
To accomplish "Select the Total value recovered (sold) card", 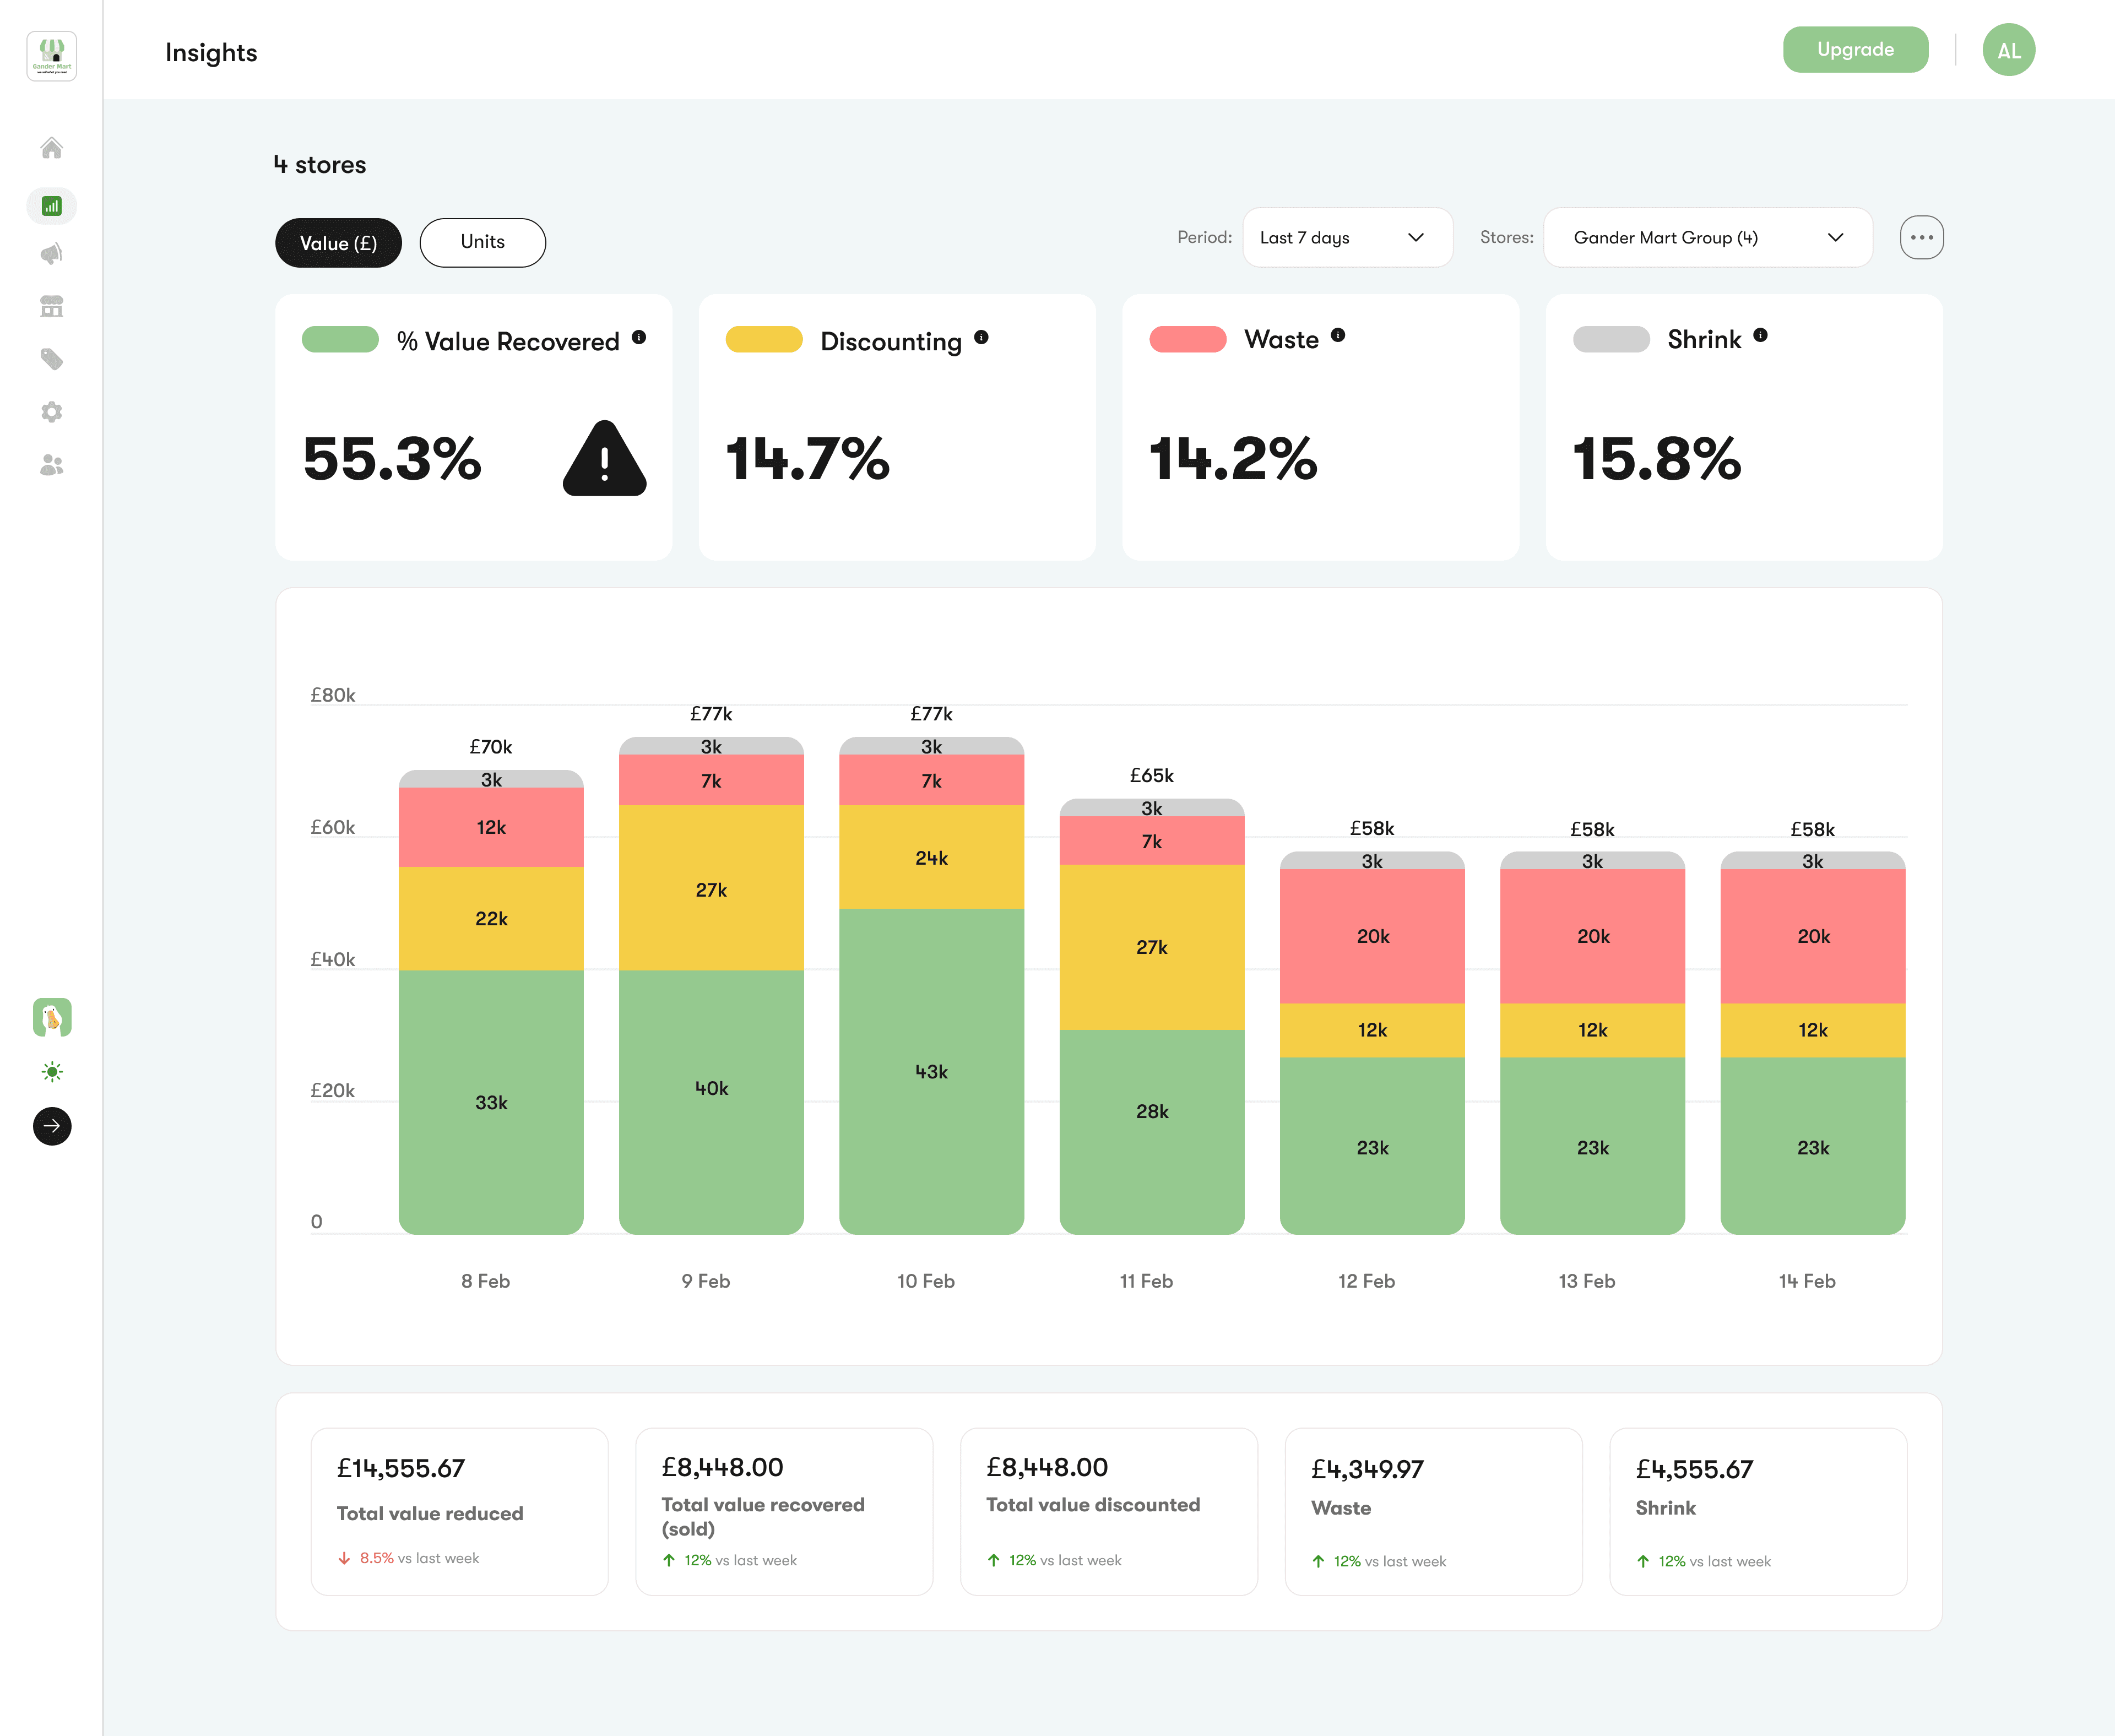I will (x=784, y=1511).
